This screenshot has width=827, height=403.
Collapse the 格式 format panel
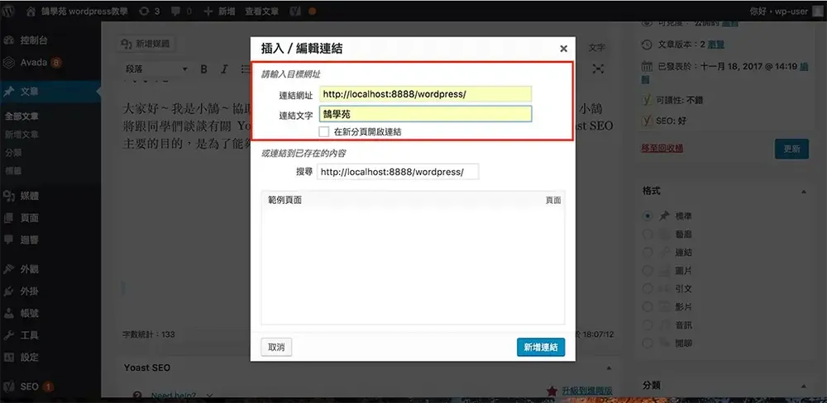click(803, 192)
